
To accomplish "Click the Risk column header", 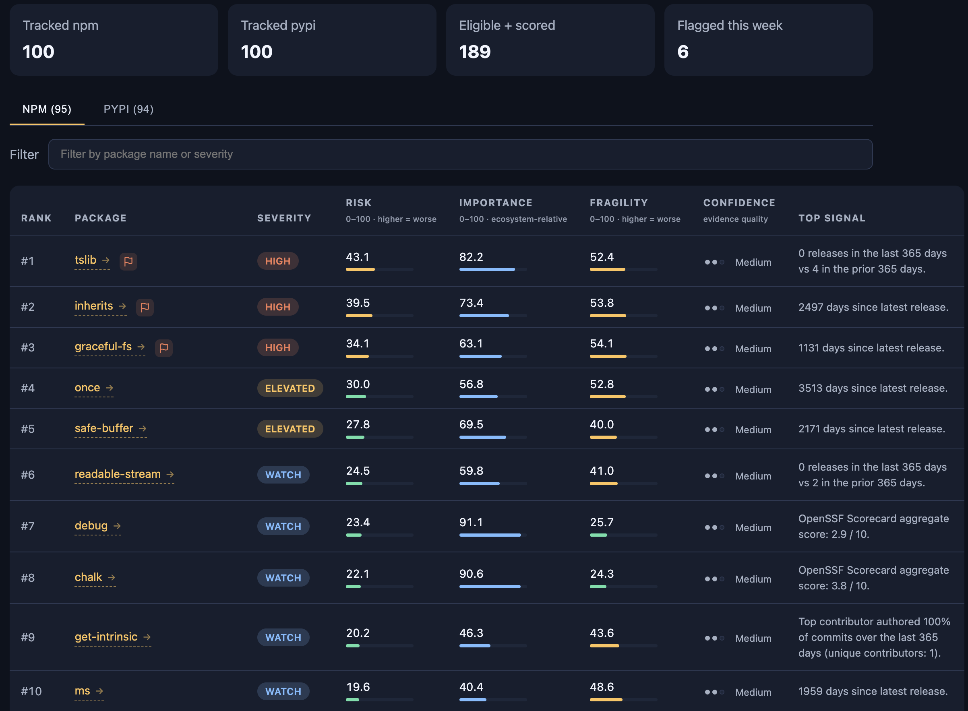I will point(358,203).
